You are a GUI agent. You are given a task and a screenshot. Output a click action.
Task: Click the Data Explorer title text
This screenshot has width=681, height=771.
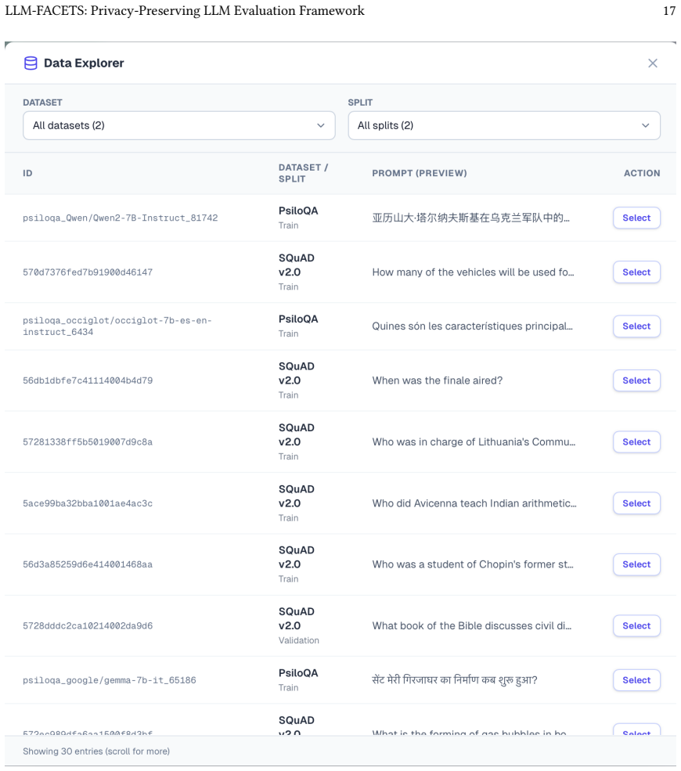[x=84, y=63]
